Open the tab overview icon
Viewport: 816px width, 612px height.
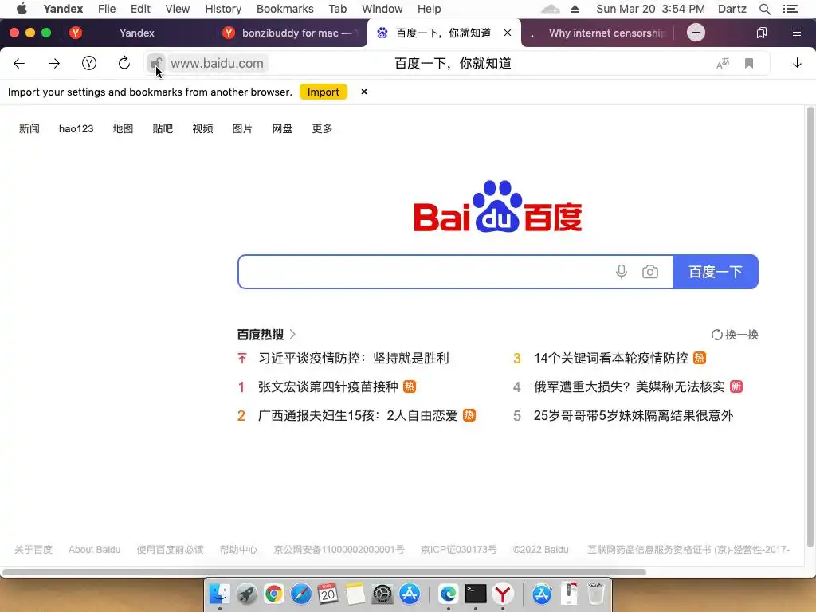point(761,33)
